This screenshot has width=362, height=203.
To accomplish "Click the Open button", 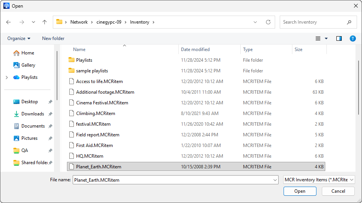I will (x=300, y=191).
